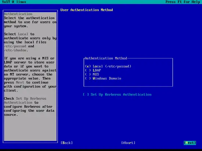202x151 pixels.
Task: Click the Back button
Action: click(x=66, y=143)
